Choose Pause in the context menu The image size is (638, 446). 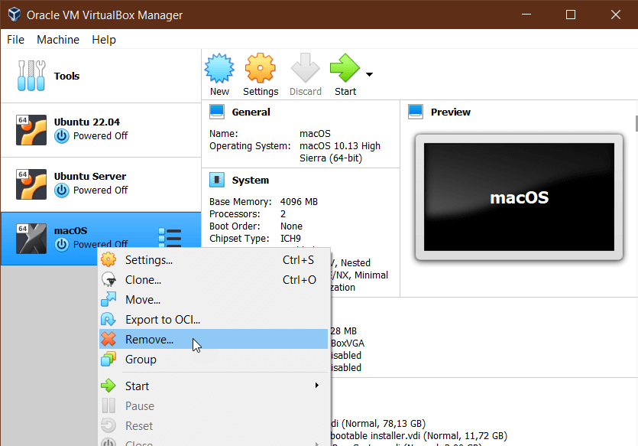click(x=214, y=406)
